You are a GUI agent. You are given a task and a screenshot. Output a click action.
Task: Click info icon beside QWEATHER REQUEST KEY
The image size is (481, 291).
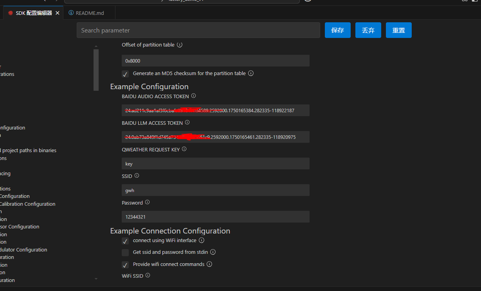pyautogui.click(x=184, y=149)
